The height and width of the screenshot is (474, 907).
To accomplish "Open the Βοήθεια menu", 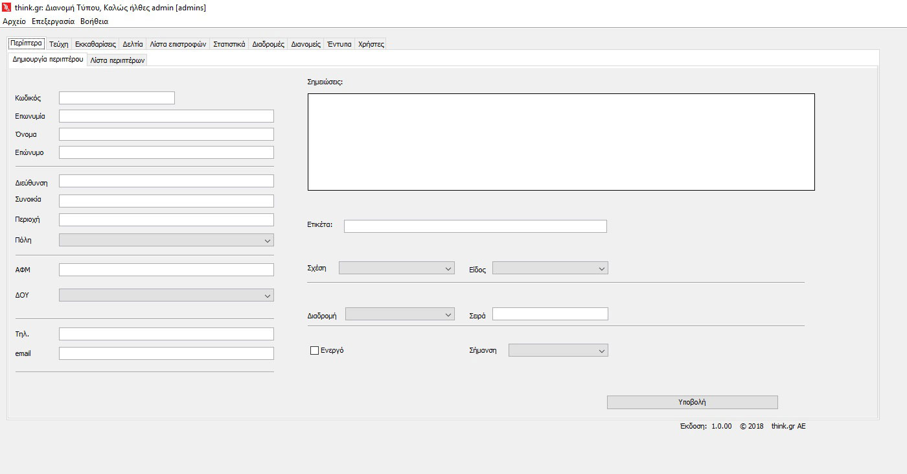I will pos(94,21).
